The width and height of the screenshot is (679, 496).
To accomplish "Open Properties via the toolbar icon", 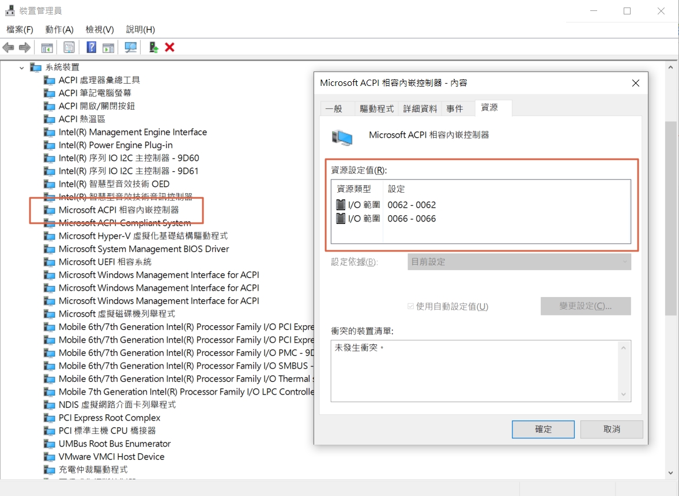I will coord(68,47).
